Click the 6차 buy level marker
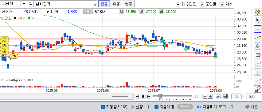Screen dimensions: 262x111 [14, 56]
